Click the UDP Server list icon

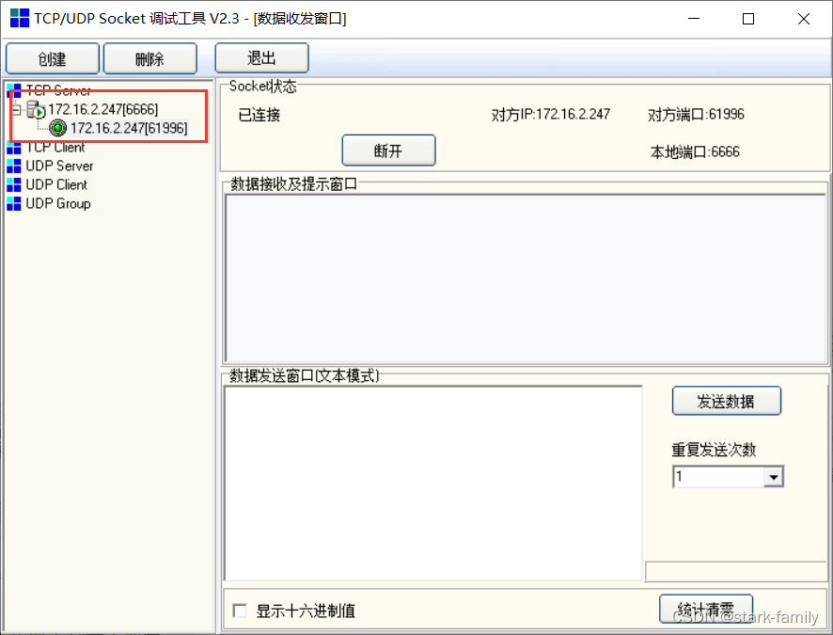[13, 166]
